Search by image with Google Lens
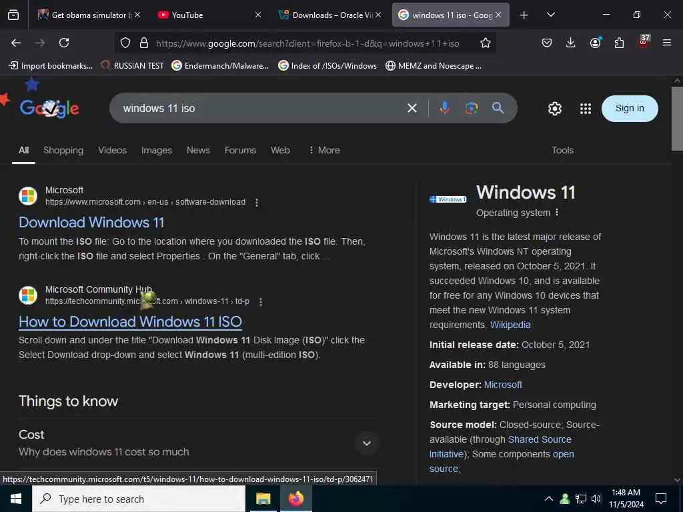Viewport: 683px width, 512px height. pyautogui.click(x=472, y=108)
